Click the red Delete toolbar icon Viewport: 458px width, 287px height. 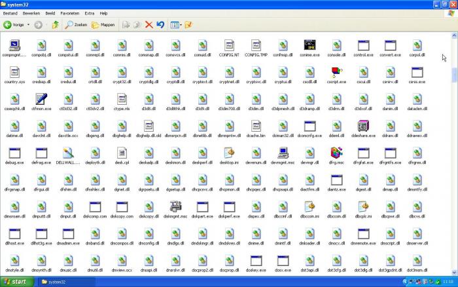pyautogui.click(x=149, y=25)
